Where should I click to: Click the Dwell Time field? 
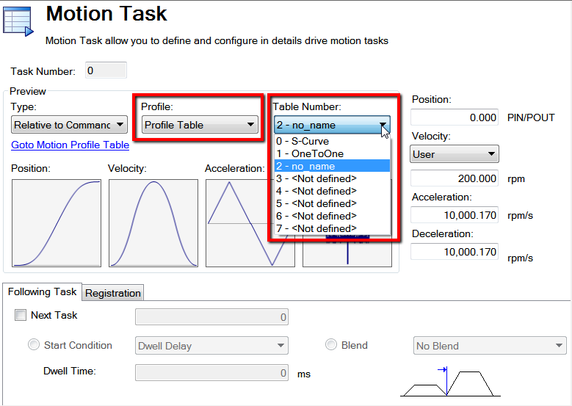(211, 373)
